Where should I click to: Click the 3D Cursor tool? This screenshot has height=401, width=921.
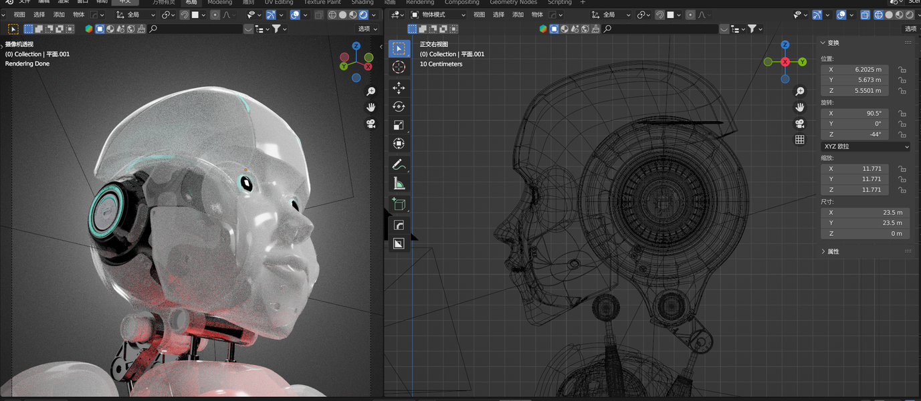pos(399,67)
